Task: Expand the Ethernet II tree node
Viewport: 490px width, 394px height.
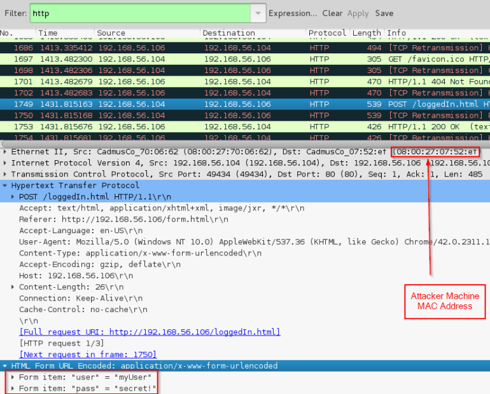Action: pyautogui.click(x=4, y=152)
